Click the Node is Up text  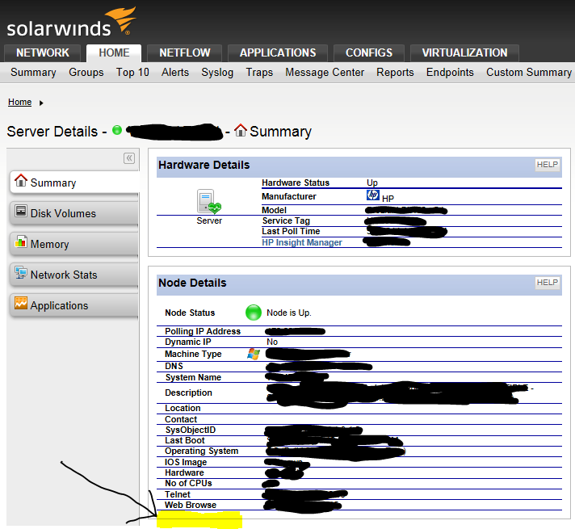pos(289,313)
